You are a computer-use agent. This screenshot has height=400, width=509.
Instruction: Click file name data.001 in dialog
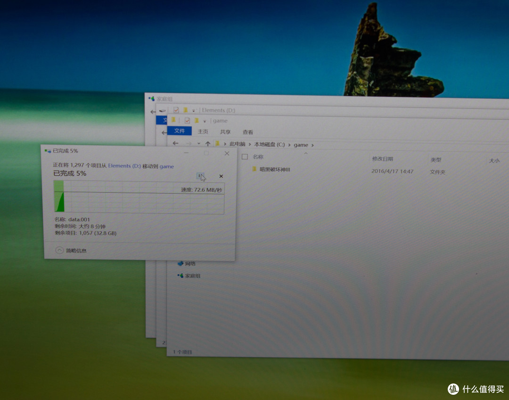tap(79, 219)
